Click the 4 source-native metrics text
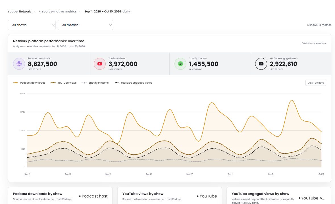 click(x=58, y=12)
